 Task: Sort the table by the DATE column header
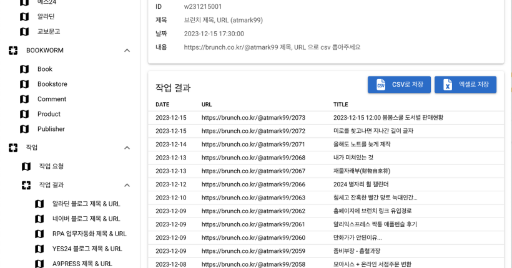(162, 105)
